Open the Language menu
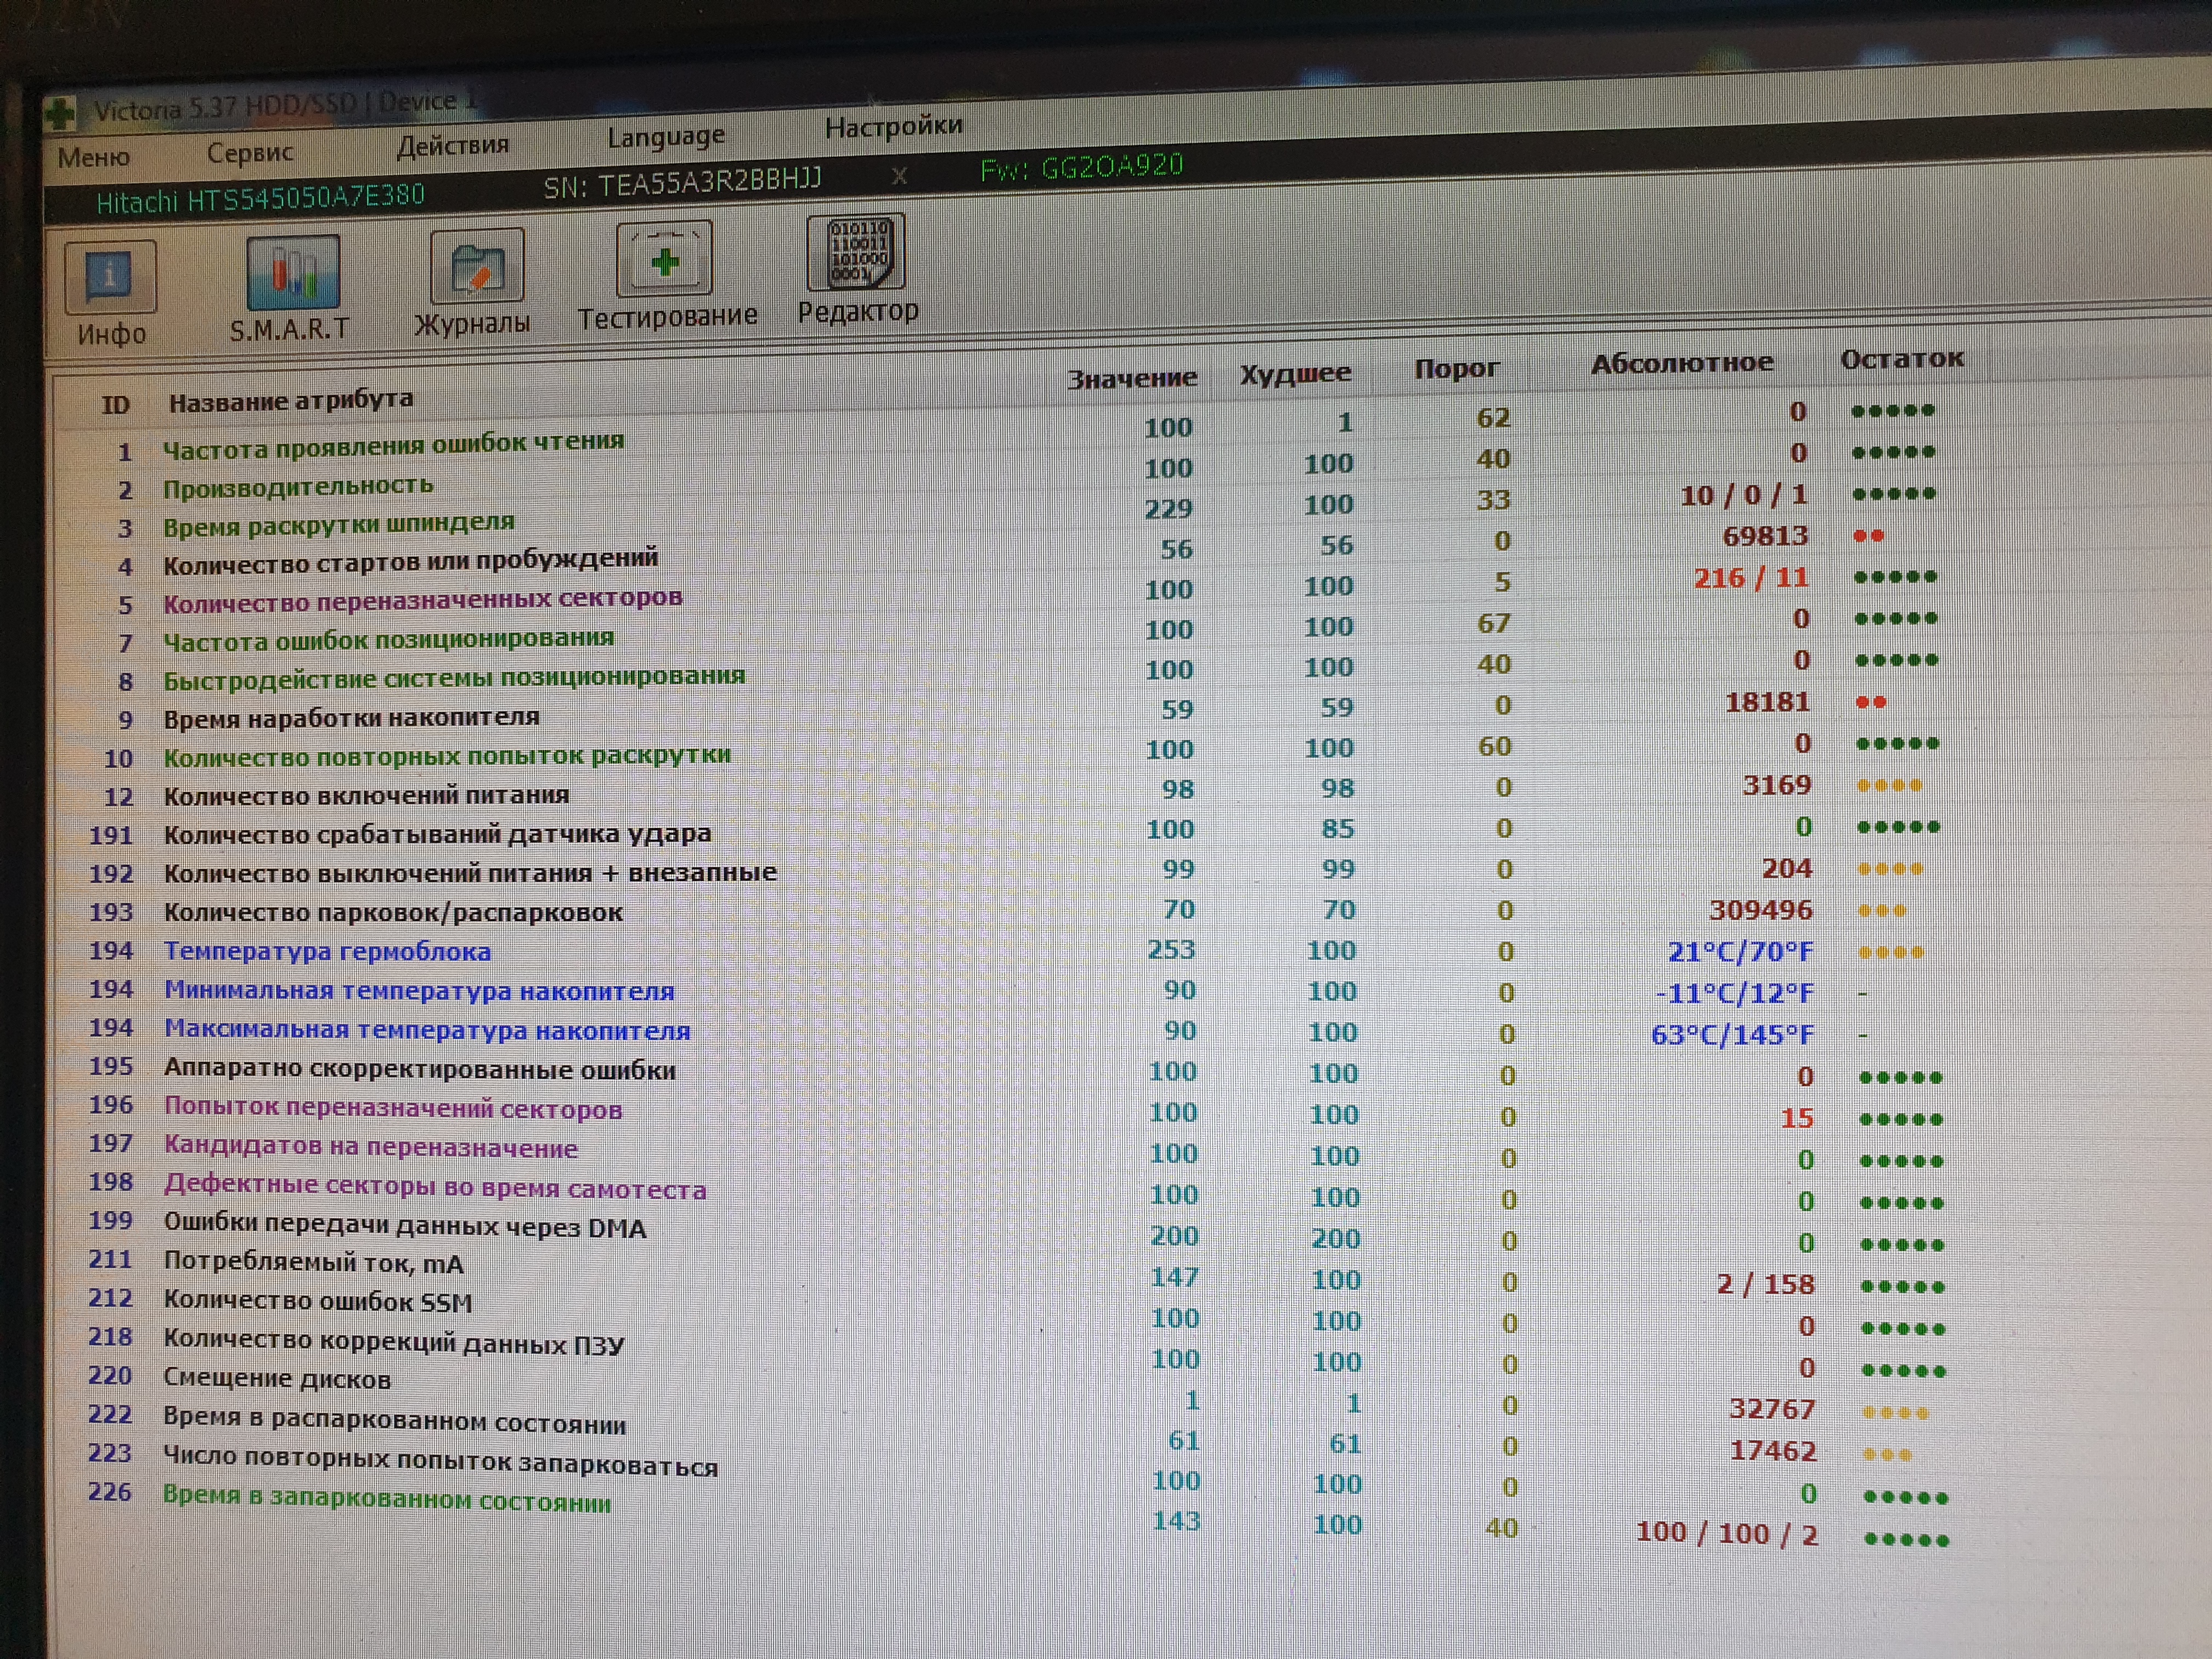Image resolution: width=2212 pixels, height=1659 pixels. 666,136
